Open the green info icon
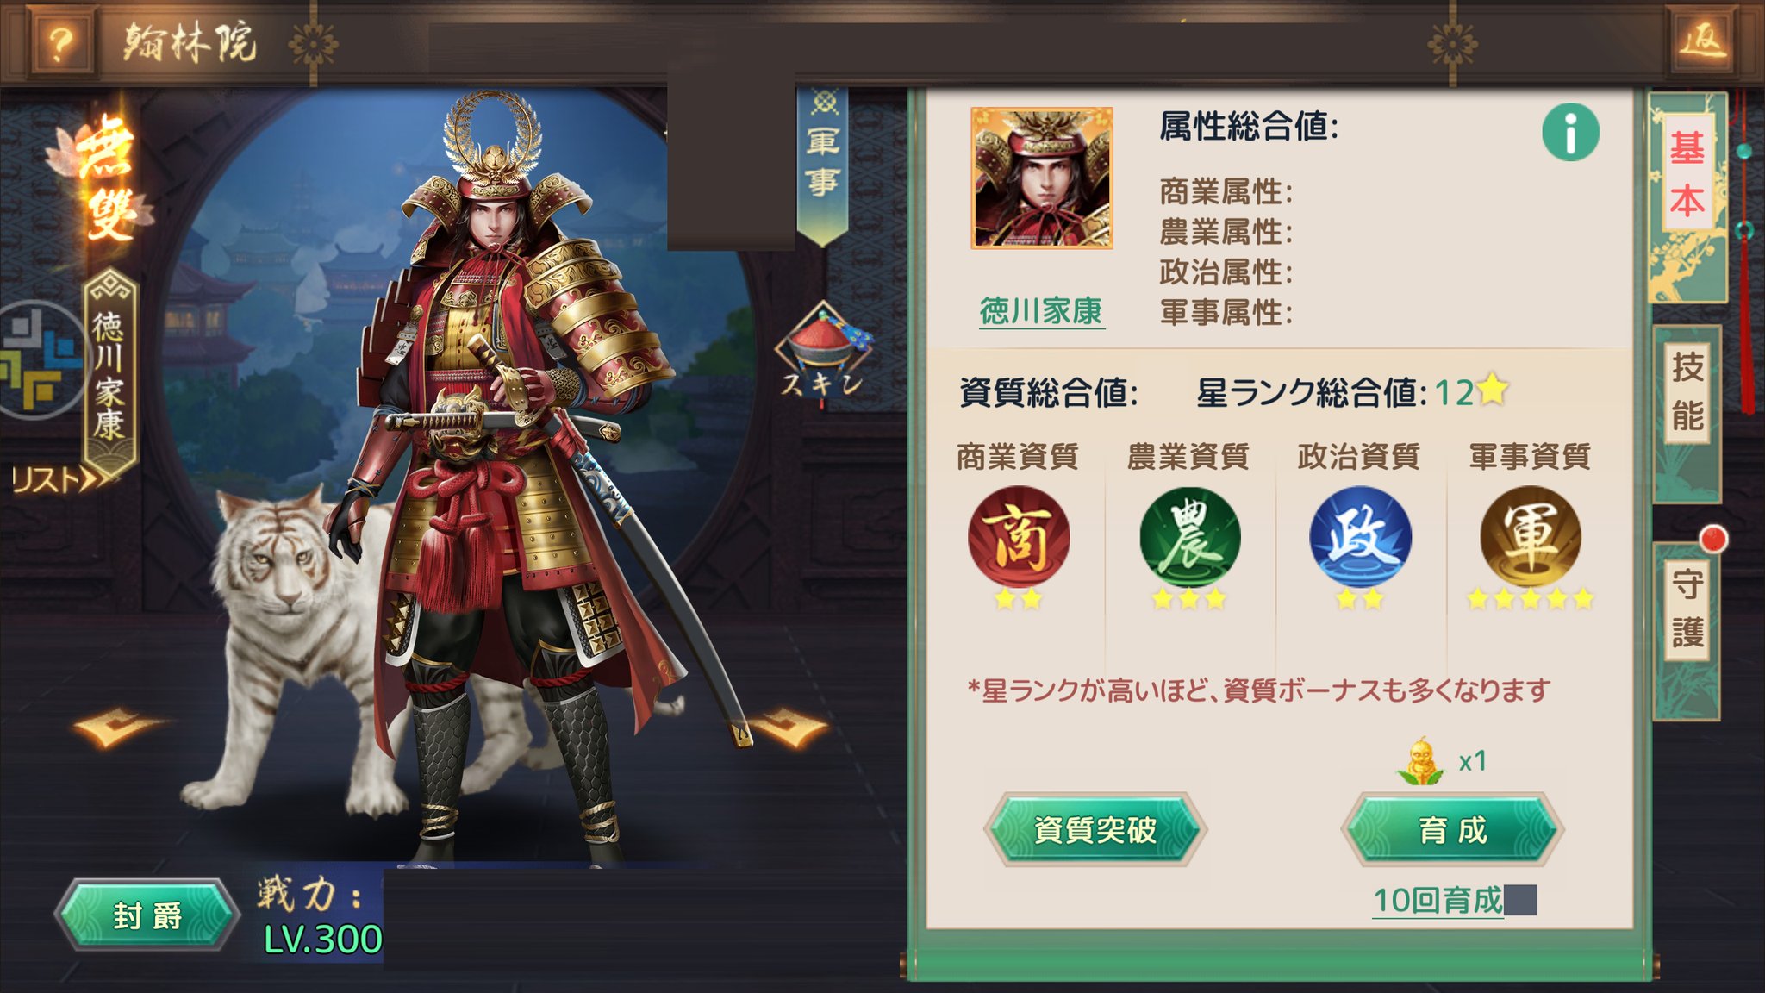 pos(1570,133)
